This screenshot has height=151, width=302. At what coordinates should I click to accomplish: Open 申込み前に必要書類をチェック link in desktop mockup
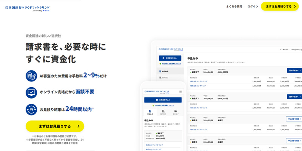pyautogui.click(x=171, y=63)
